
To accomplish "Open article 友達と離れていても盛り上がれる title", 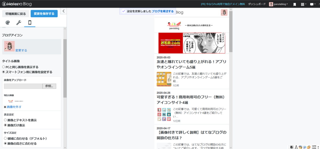I will [191, 65].
